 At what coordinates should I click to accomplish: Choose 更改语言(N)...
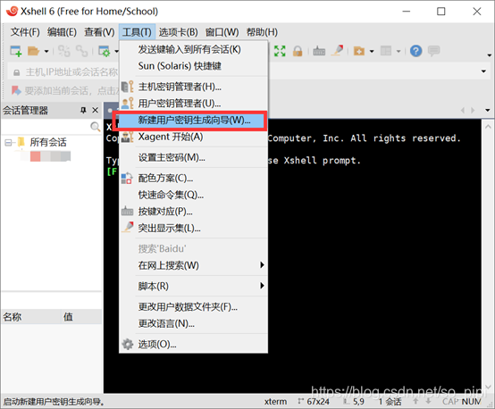[193, 323]
